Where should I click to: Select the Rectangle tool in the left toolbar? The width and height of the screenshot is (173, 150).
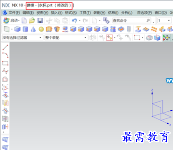click(x=5, y=63)
